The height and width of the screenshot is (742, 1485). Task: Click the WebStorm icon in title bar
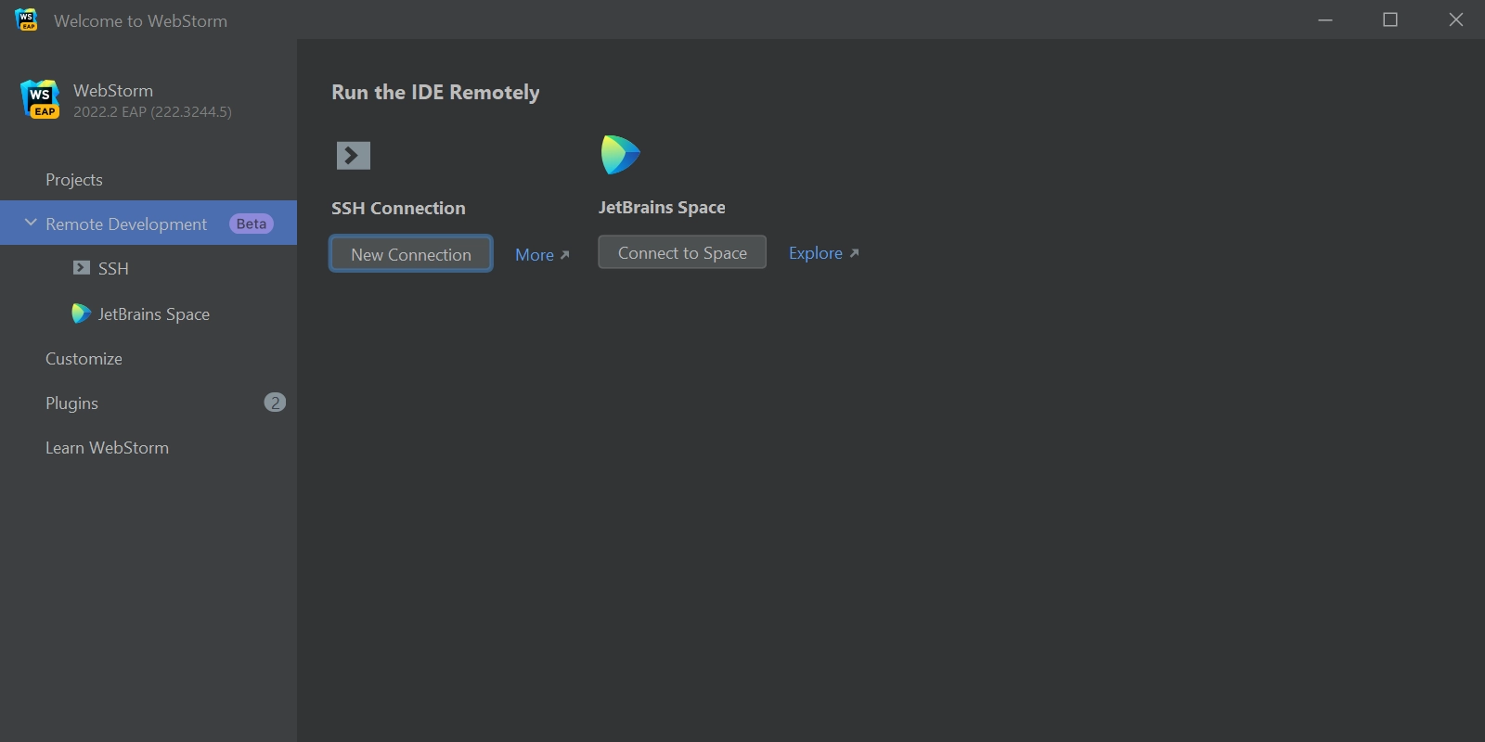(x=27, y=19)
